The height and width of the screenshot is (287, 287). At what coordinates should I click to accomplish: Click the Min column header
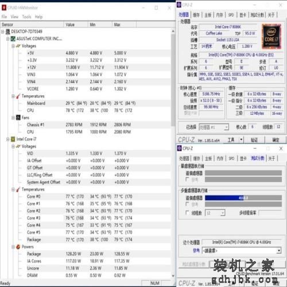coord(100,25)
